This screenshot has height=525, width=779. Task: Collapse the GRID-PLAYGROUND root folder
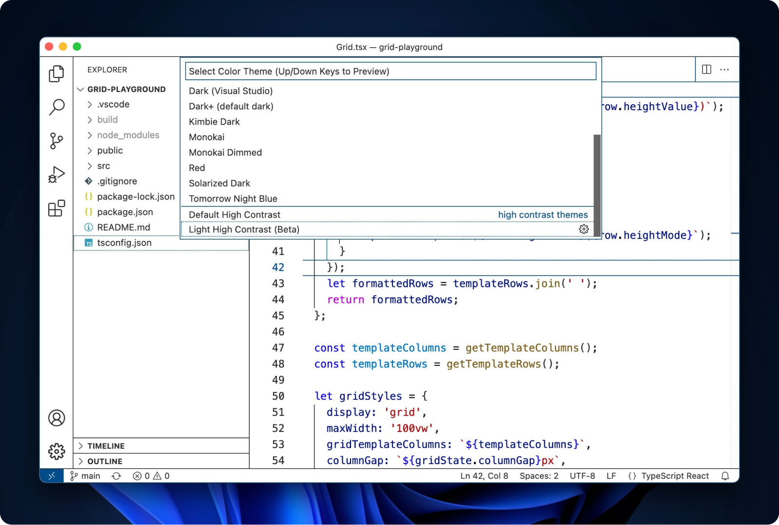(x=81, y=89)
